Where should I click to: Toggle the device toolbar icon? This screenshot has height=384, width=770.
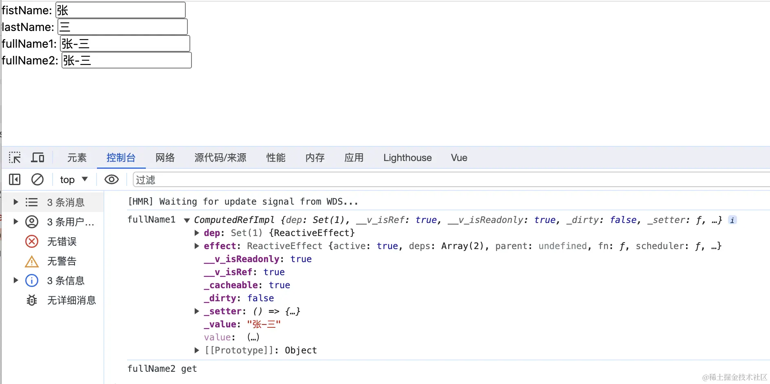pos(38,157)
